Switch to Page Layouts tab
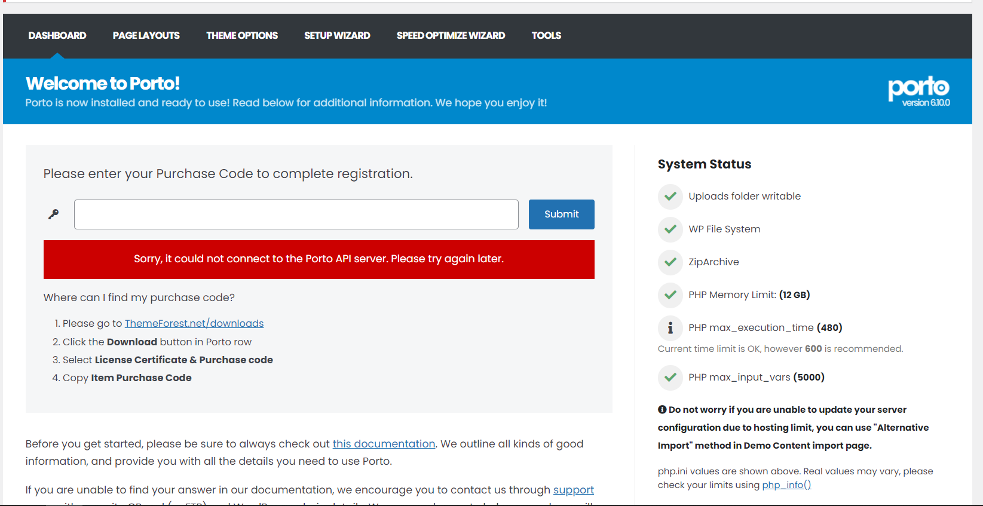Image resolution: width=983 pixels, height=506 pixels. tap(146, 36)
